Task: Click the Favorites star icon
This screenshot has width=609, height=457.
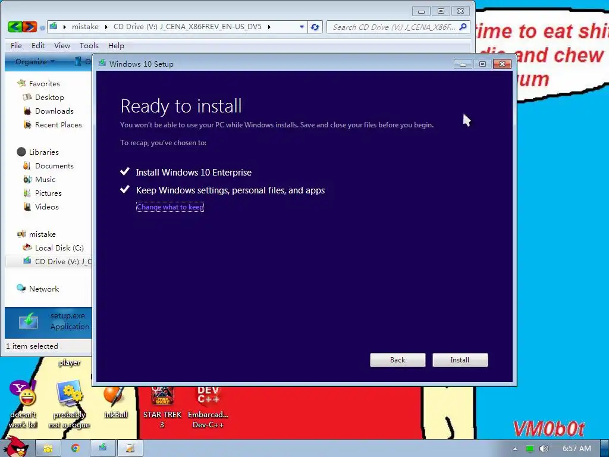Action: (x=21, y=83)
